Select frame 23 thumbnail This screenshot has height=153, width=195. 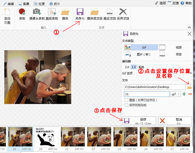[x=125, y=137]
